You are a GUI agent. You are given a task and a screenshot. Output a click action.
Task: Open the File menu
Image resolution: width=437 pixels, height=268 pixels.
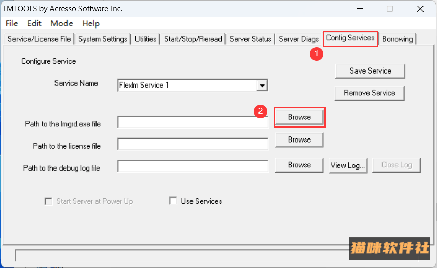[x=12, y=23]
